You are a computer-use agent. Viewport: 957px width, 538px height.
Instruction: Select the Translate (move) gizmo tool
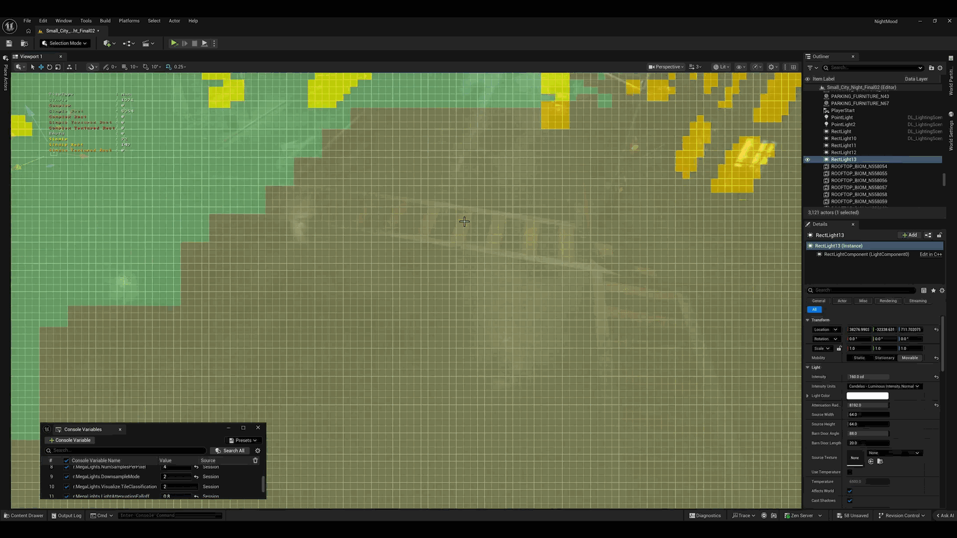[41, 67]
